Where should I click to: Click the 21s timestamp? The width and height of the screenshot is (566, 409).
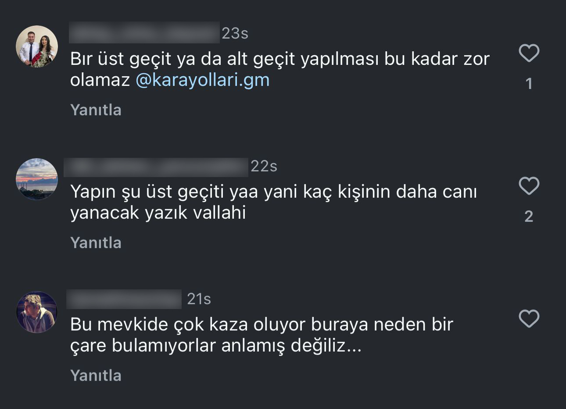tap(199, 299)
